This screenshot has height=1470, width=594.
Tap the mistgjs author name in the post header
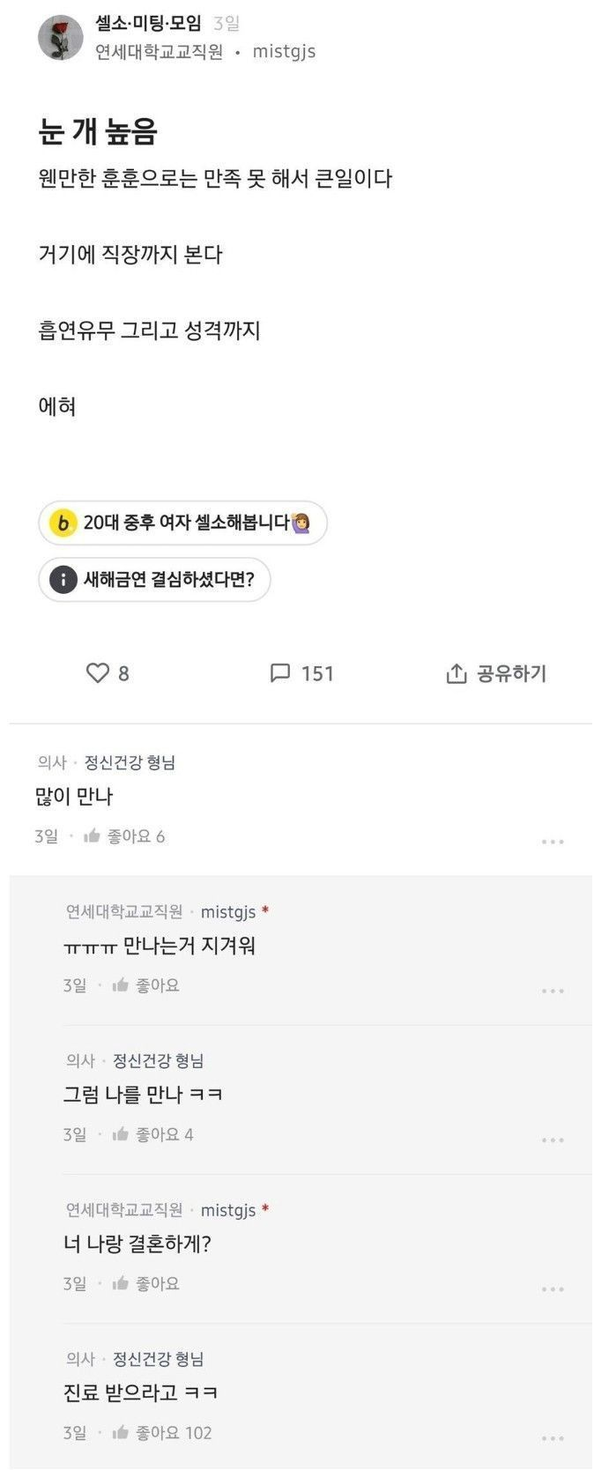tap(284, 52)
